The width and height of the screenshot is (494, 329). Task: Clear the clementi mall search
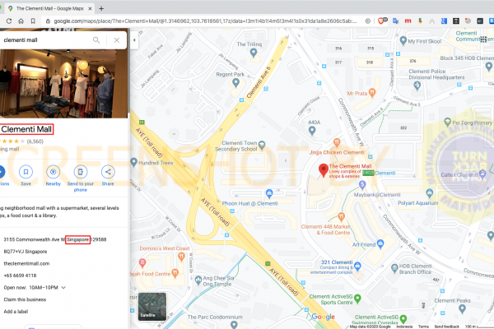click(x=117, y=40)
